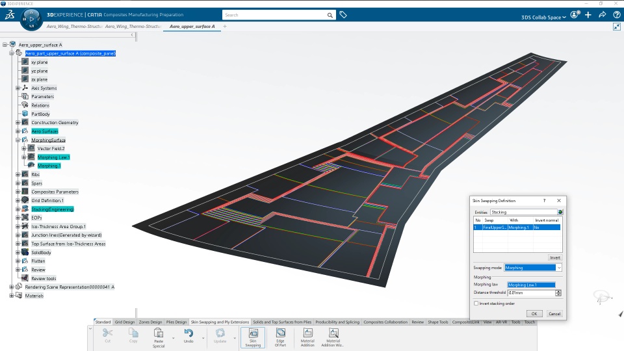Click the Cut scissors icon

tap(107, 333)
